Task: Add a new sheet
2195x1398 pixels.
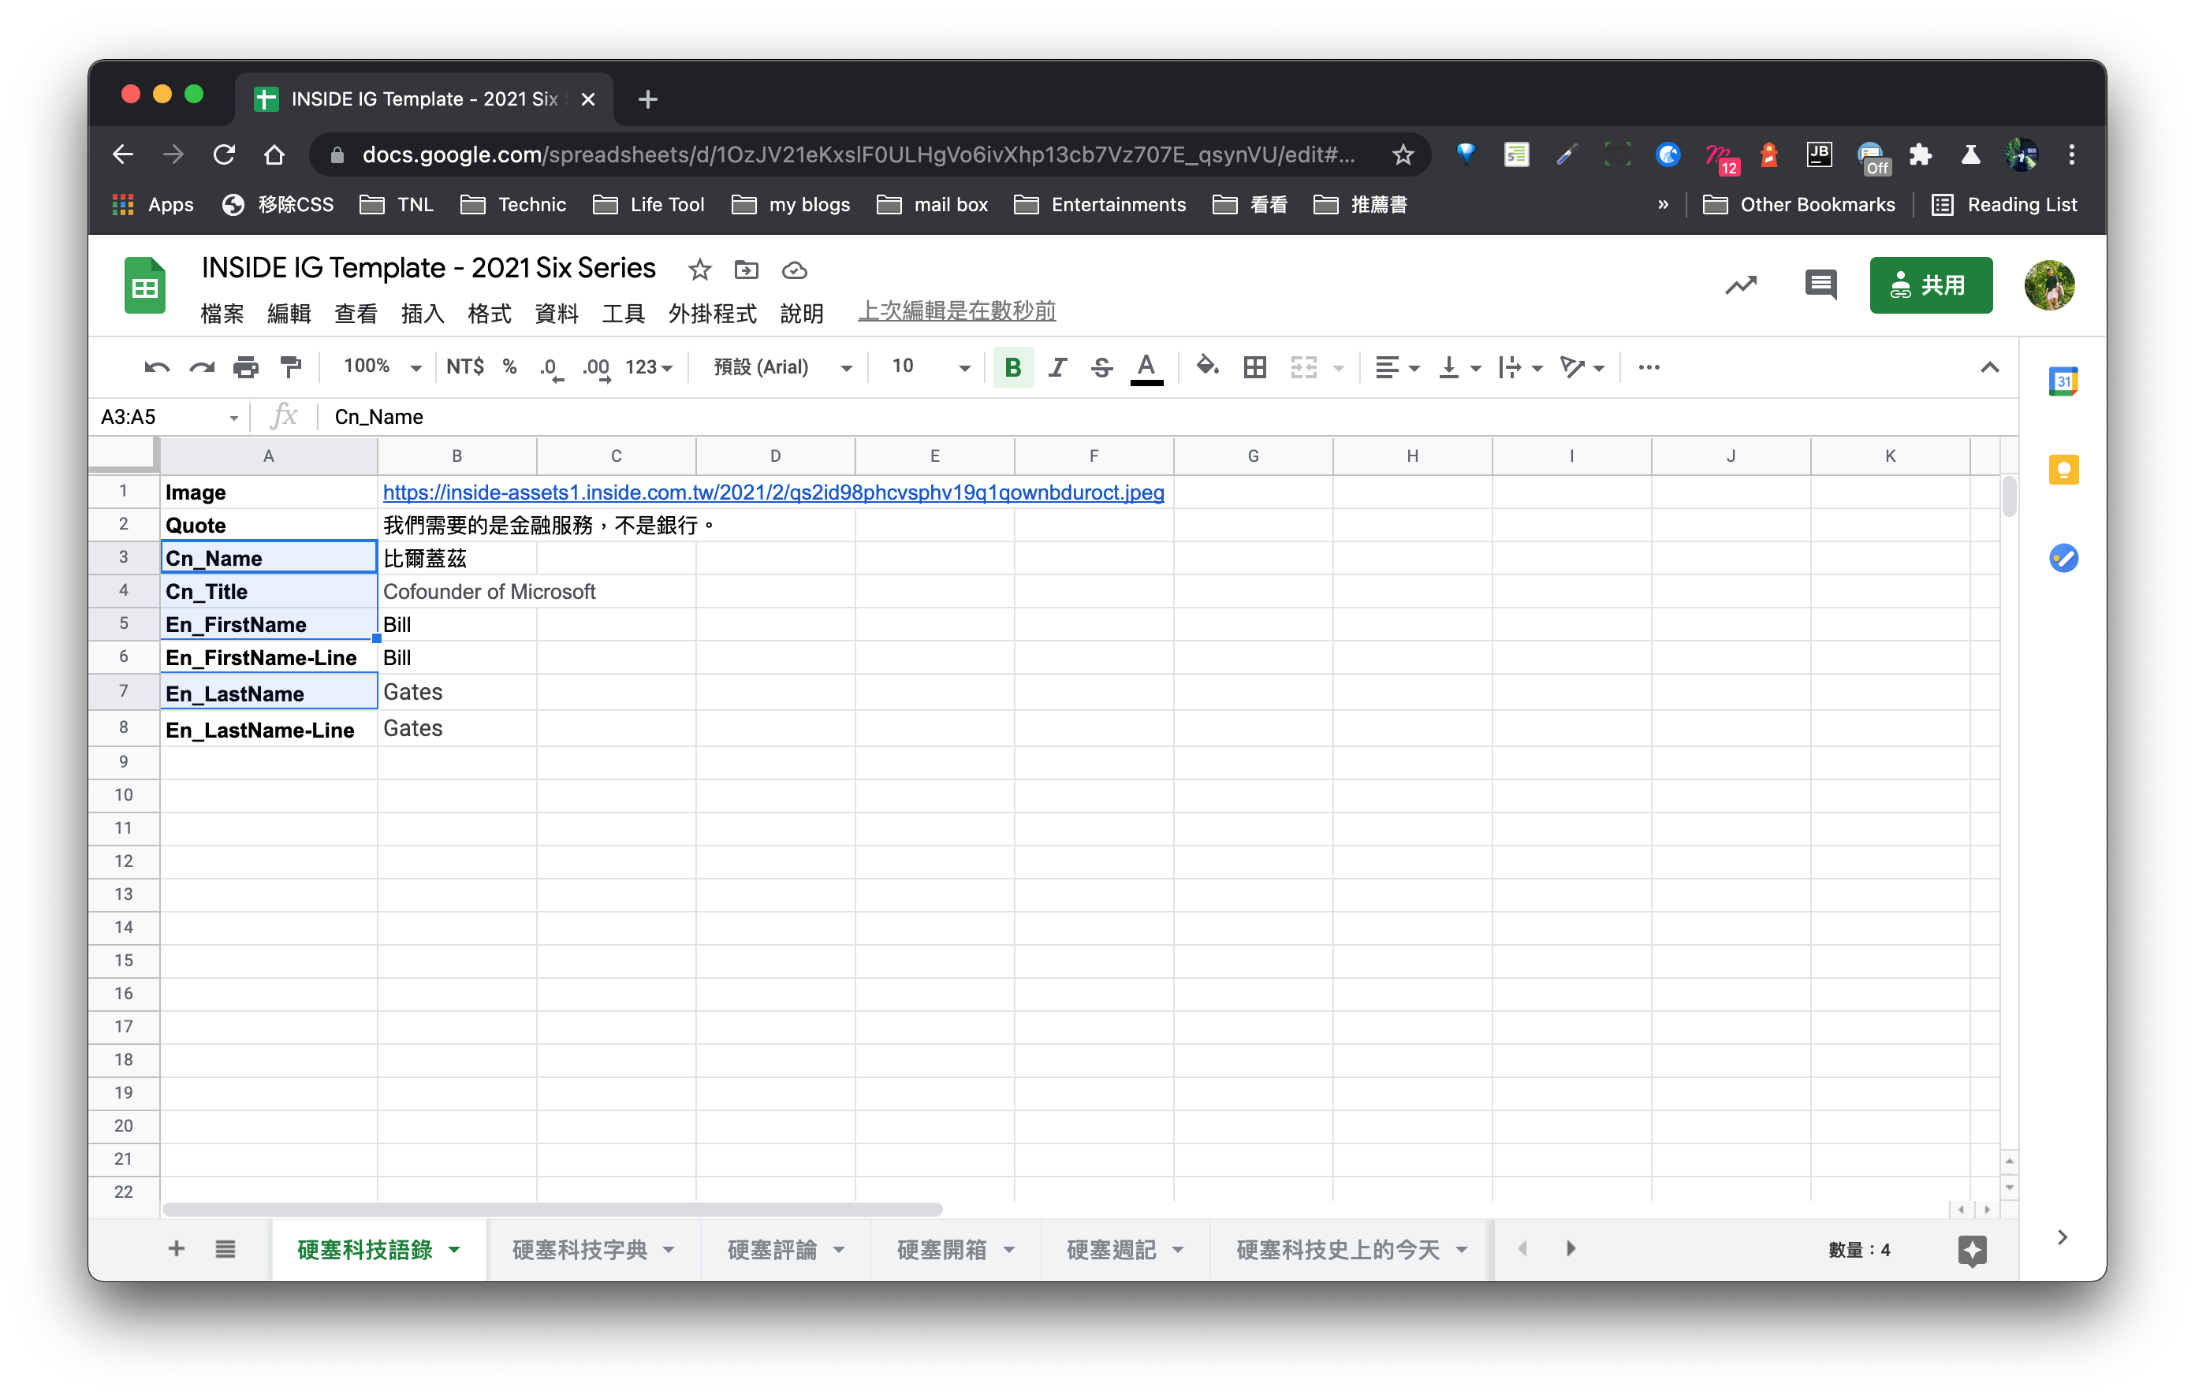Action: 177,1248
